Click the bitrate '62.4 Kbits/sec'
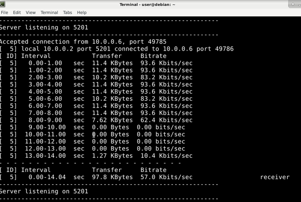The width and height of the screenshot is (301, 202). point(166,120)
